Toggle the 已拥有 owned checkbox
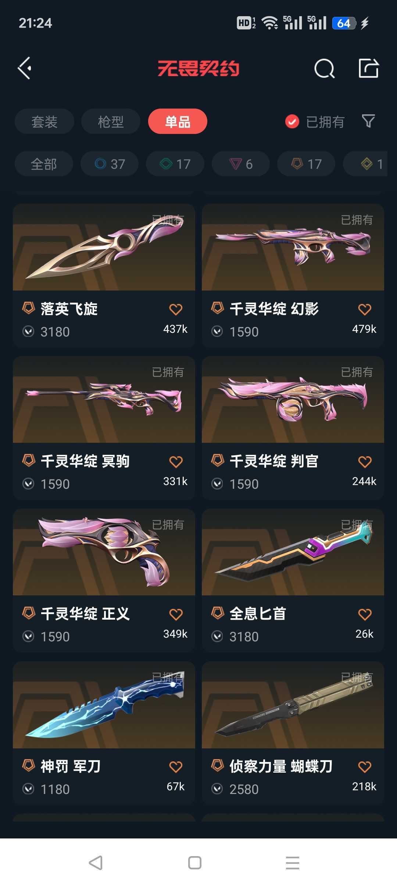Viewport: 397px width, 887px height. tap(292, 121)
